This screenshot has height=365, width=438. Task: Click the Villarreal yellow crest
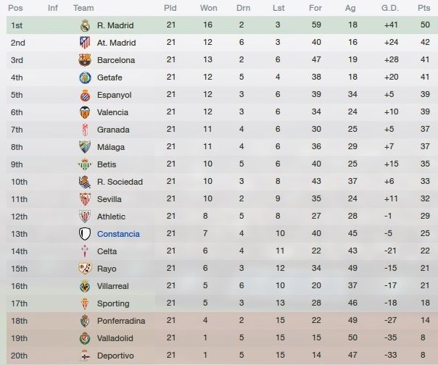(x=85, y=286)
